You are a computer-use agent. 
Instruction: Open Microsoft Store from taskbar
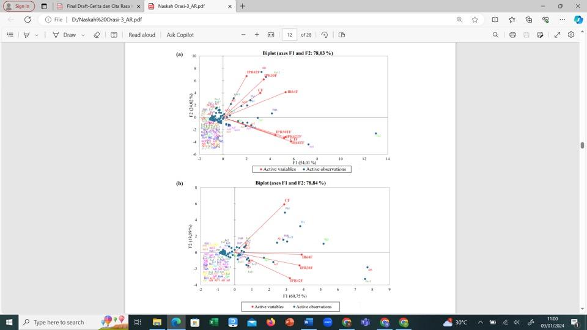tap(194, 322)
